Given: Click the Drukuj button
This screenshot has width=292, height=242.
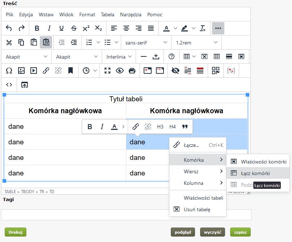Looking at the screenshot, I should pos(16,232).
